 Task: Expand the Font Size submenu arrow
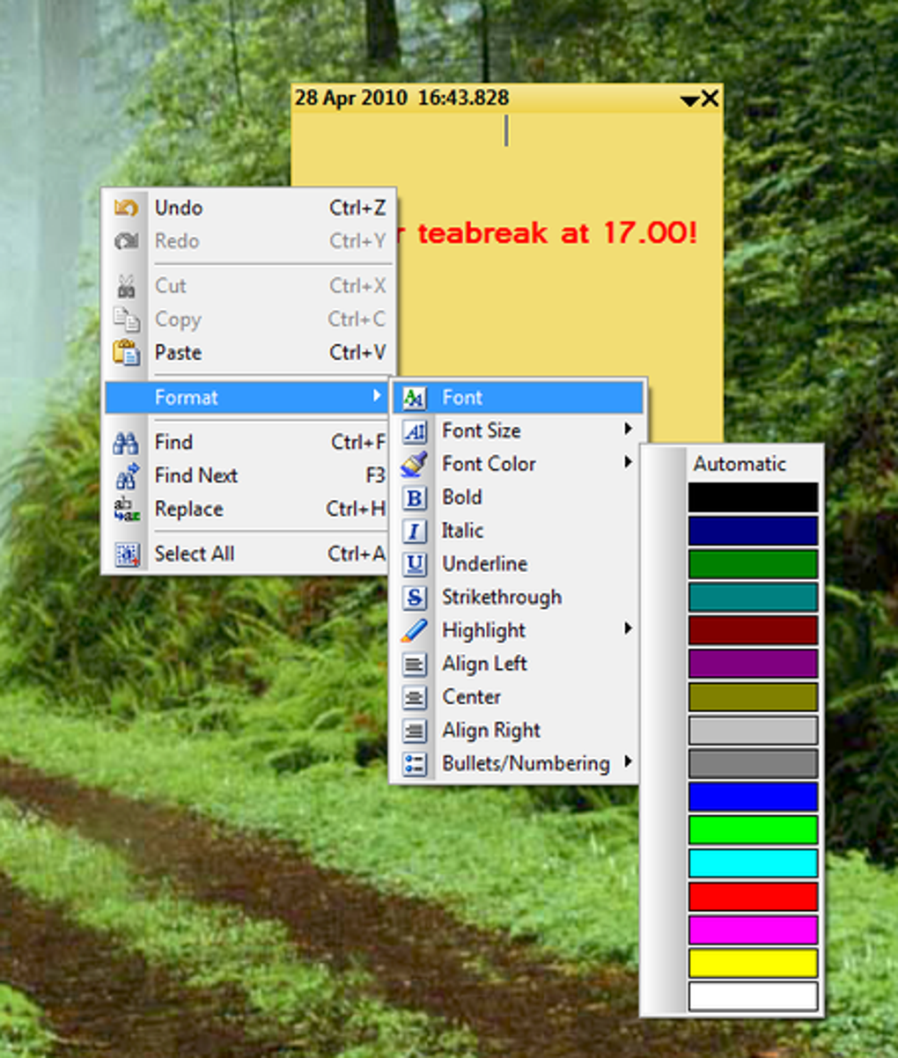[628, 430]
